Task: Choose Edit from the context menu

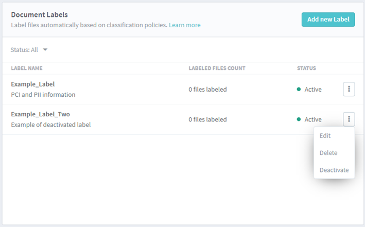Action: (x=325, y=136)
